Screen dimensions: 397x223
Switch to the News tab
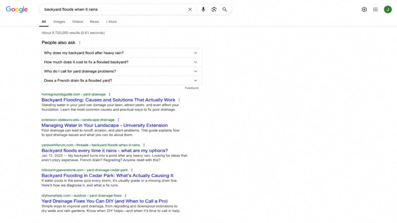94,22
